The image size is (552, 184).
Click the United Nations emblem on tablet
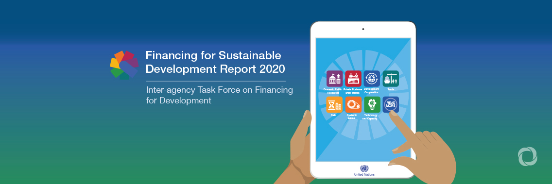[x=364, y=168]
